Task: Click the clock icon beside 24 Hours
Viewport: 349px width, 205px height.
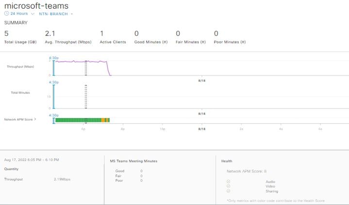Action: (x=6, y=14)
